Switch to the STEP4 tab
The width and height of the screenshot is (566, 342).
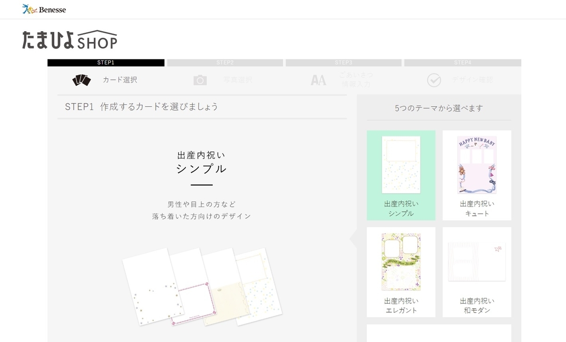coord(462,62)
